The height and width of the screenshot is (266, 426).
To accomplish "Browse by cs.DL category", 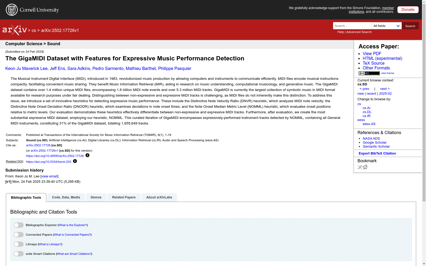I will [x=367, y=112].
